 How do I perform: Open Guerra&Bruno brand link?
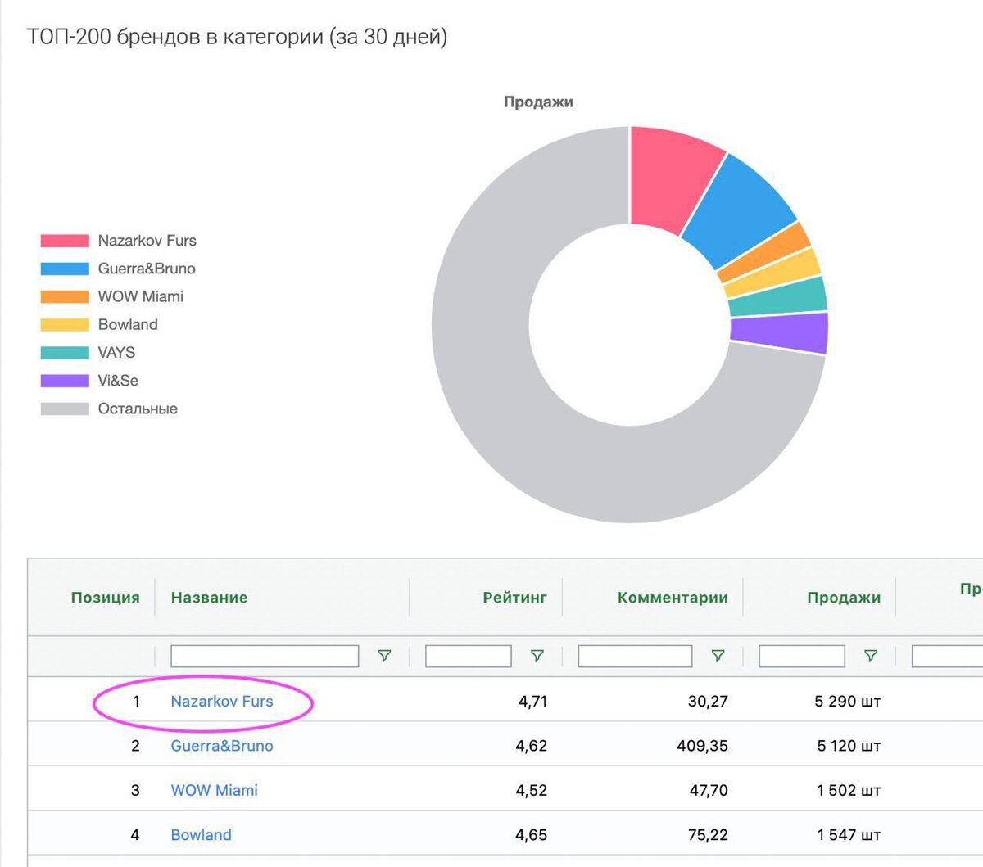[222, 746]
